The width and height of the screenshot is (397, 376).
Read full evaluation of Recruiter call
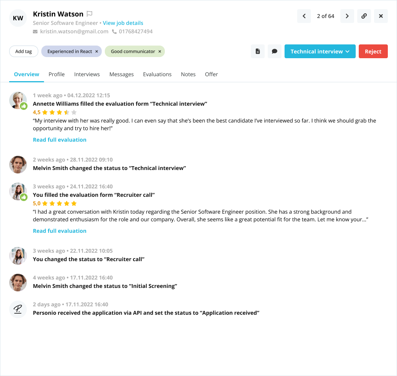pos(60,231)
